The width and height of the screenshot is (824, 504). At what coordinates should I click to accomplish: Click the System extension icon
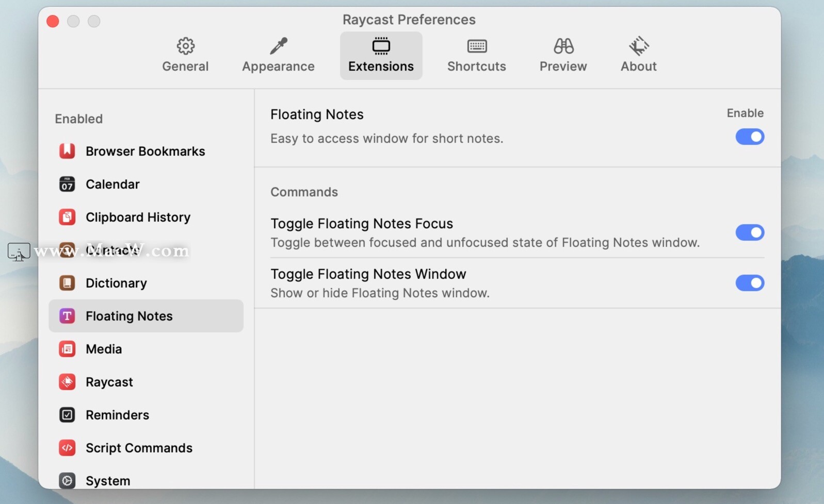(67, 481)
